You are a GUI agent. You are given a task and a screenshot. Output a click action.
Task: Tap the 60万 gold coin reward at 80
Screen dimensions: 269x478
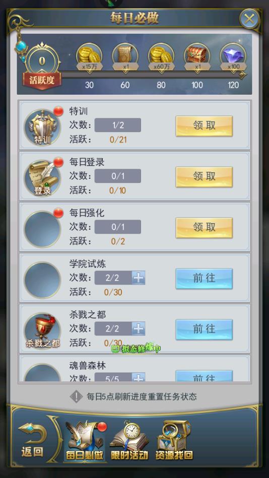tap(161, 57)
